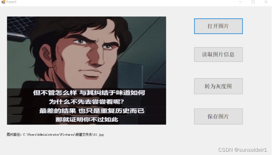The width and height of the screenshot is (272, 155).
Task: Maximize the Form1 window
Action: tap(253, 2)
